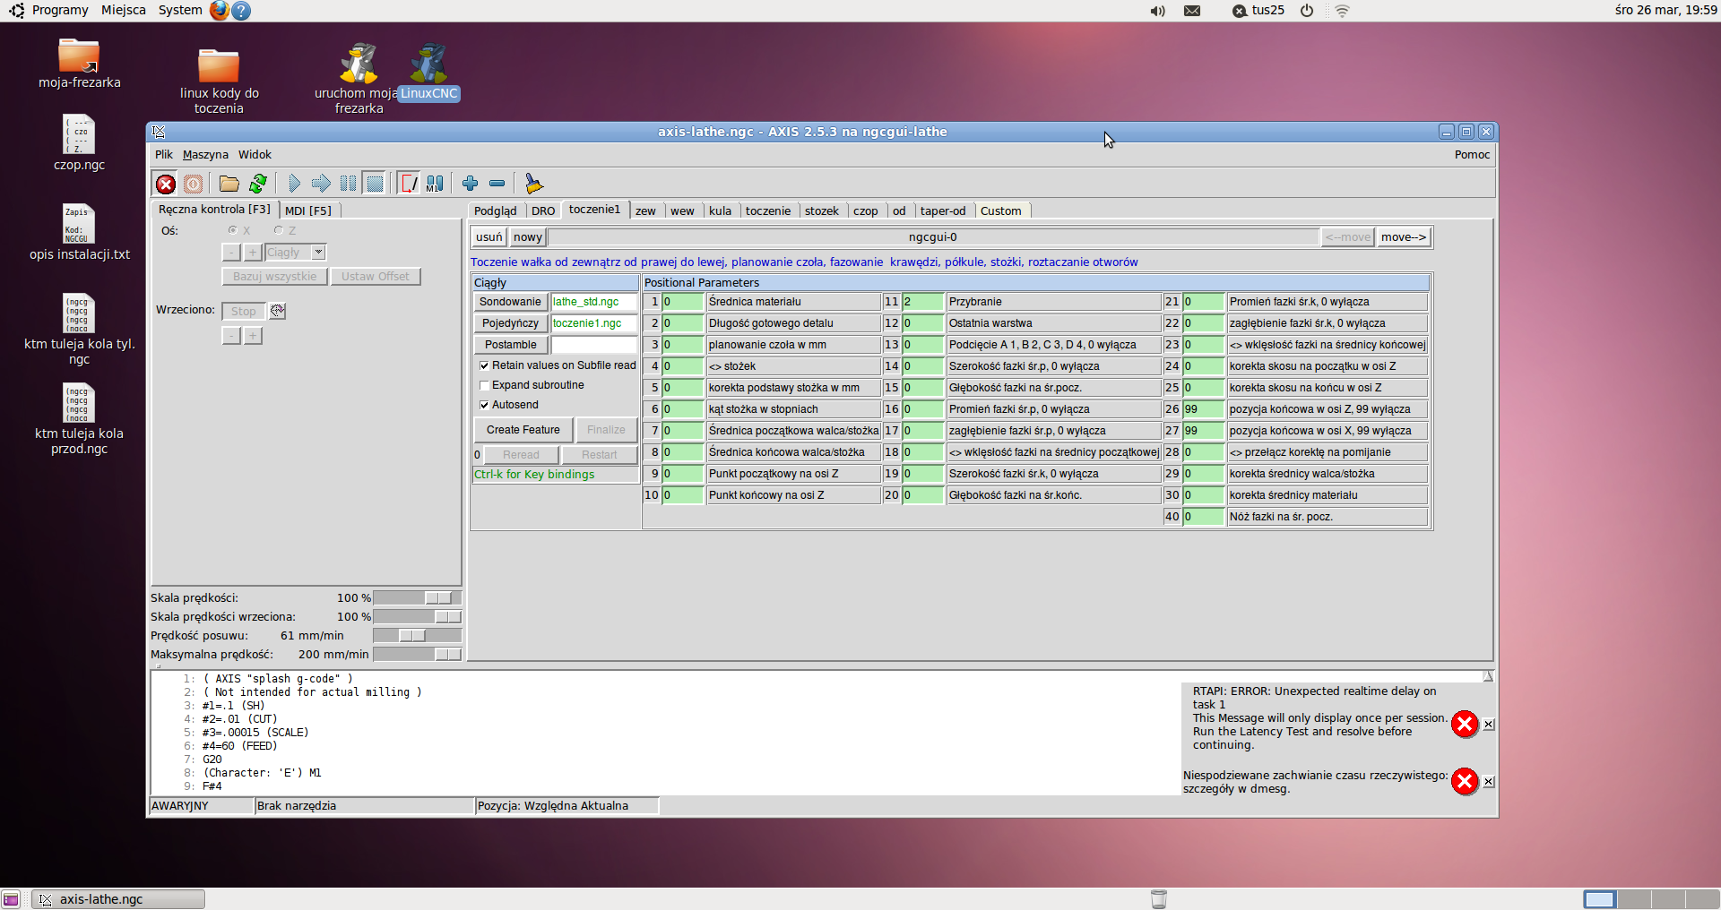1721x910 pixels.
Task: Reload the current file icon
Action: [258, 184]
